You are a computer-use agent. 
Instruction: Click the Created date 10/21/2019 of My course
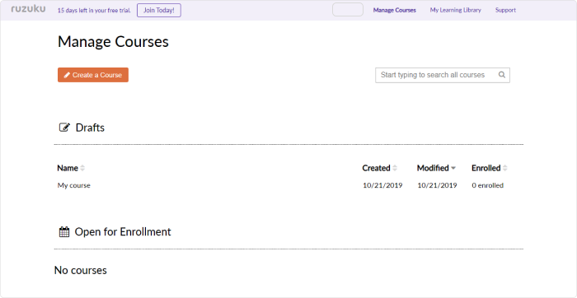382,185
